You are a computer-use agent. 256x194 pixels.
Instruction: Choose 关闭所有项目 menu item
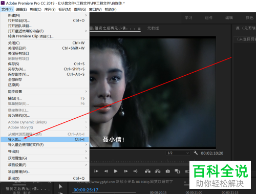45,53
